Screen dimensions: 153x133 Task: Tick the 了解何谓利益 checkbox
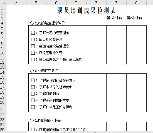33,94
